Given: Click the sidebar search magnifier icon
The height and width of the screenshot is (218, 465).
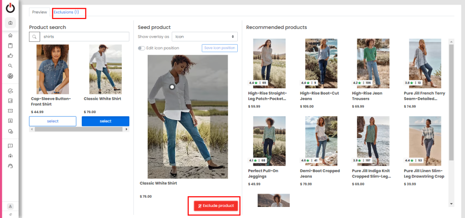Looking at the screenshot, I should pyautogui.click(x=10, y=66).
